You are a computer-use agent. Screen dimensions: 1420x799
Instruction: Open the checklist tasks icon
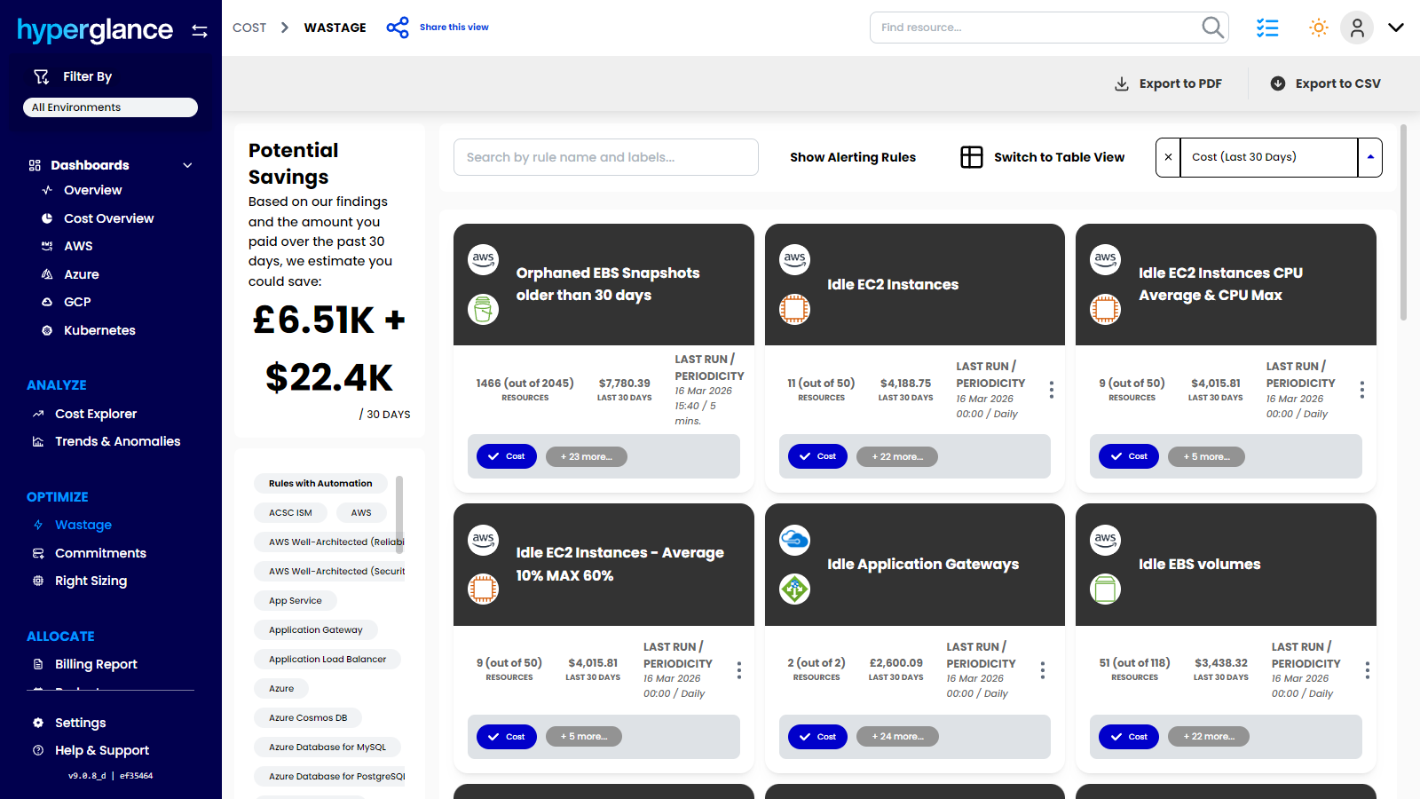click(x=1267, y=28)
